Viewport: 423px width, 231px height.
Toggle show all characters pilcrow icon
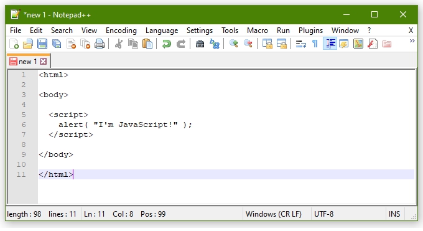coord(315,44)
